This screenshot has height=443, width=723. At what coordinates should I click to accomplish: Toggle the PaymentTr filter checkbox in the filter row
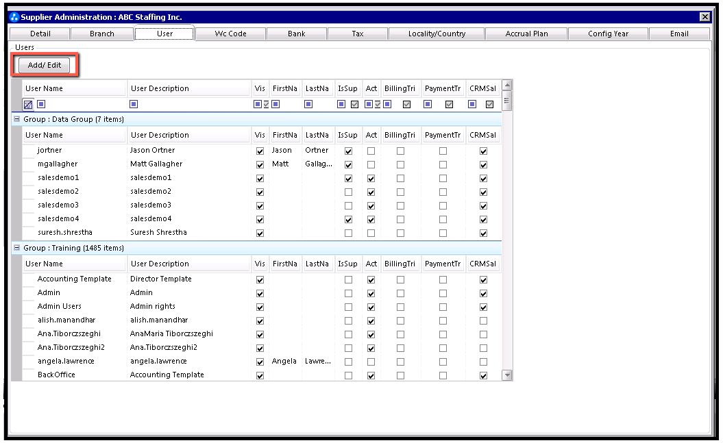coord(449,105)
